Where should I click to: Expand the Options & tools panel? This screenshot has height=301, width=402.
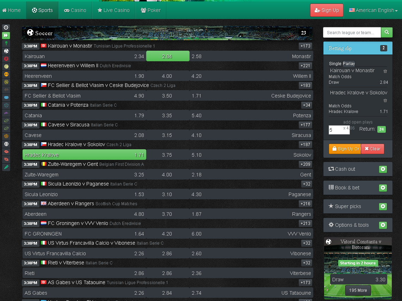pyautogui.click(x=383, y=225)
